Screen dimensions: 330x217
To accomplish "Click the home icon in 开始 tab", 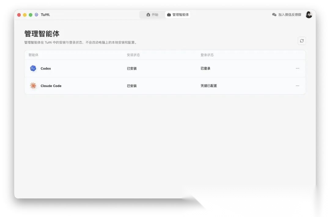I will click(x=148, y=15).
